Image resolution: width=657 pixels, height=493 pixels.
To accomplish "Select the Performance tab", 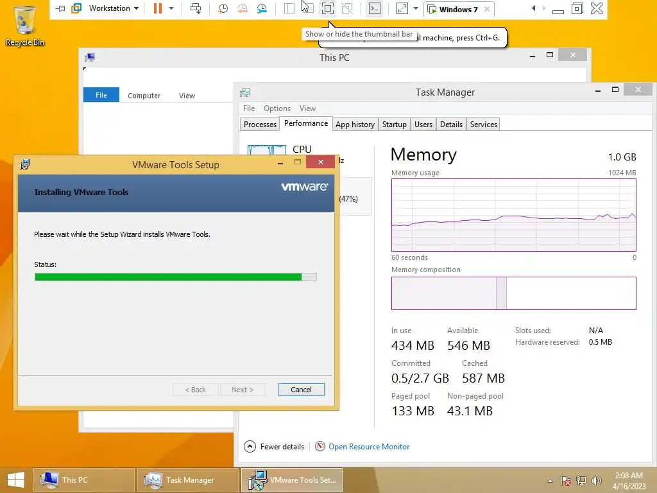I will coord(306,124).
